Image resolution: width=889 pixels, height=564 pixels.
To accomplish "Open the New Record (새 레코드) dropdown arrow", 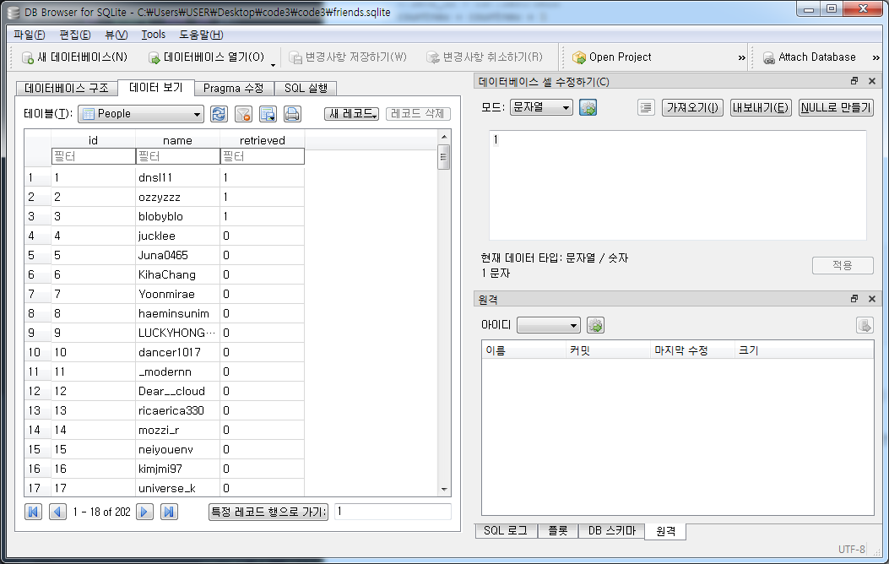I will pyautogui.click(x=375, y=116).
